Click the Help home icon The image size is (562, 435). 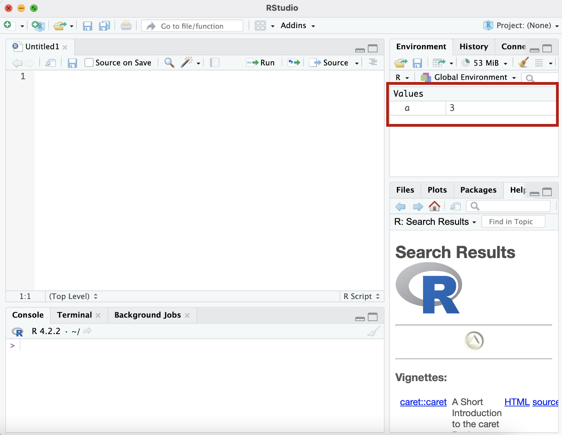[x=434, y=206]
